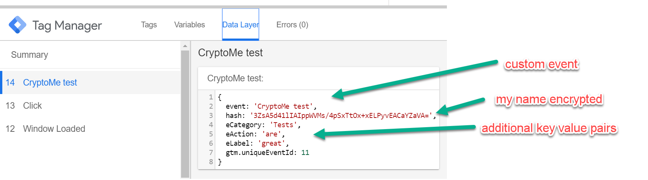
Task: Click the eLabel 'great' code line
Action: click(257, 143)
